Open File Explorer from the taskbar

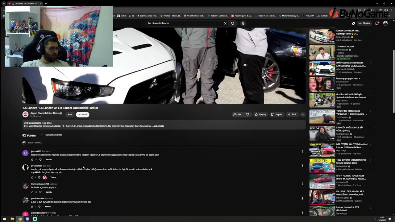pos(12,219)
